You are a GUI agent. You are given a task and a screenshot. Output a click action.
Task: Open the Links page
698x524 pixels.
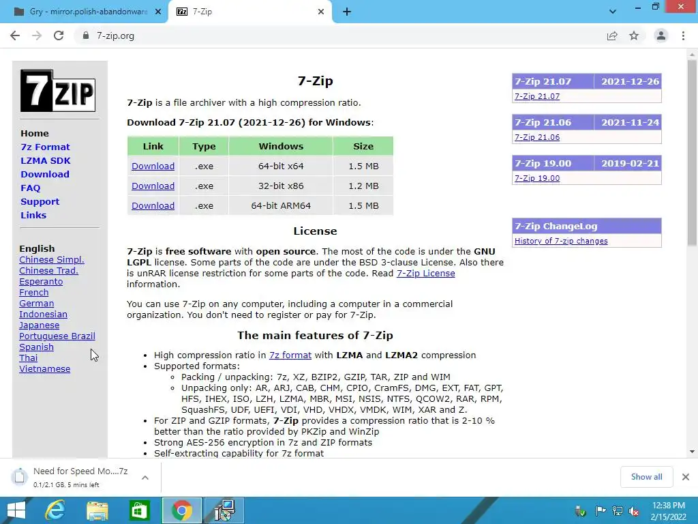pyautogui.click(x=33, y=215)
